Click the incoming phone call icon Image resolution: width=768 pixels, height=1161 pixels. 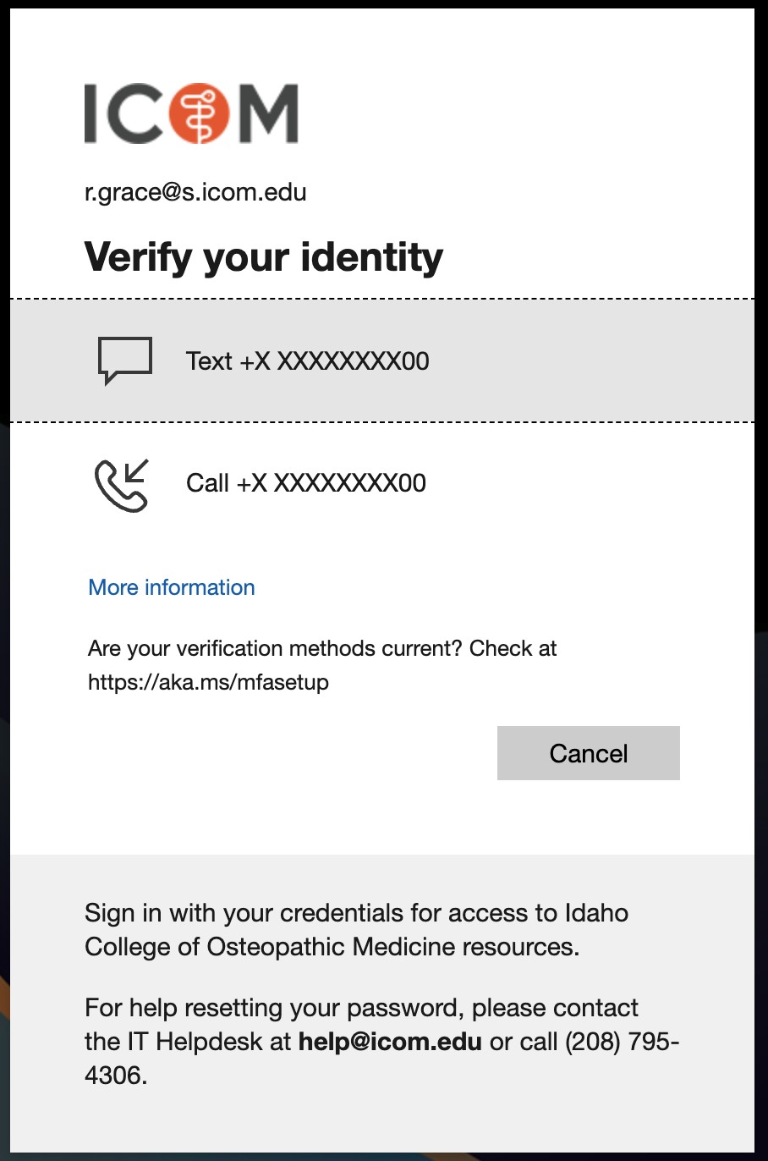[x=122, y=485]
